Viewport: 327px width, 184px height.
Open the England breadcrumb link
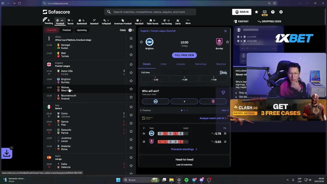point(144,31)
